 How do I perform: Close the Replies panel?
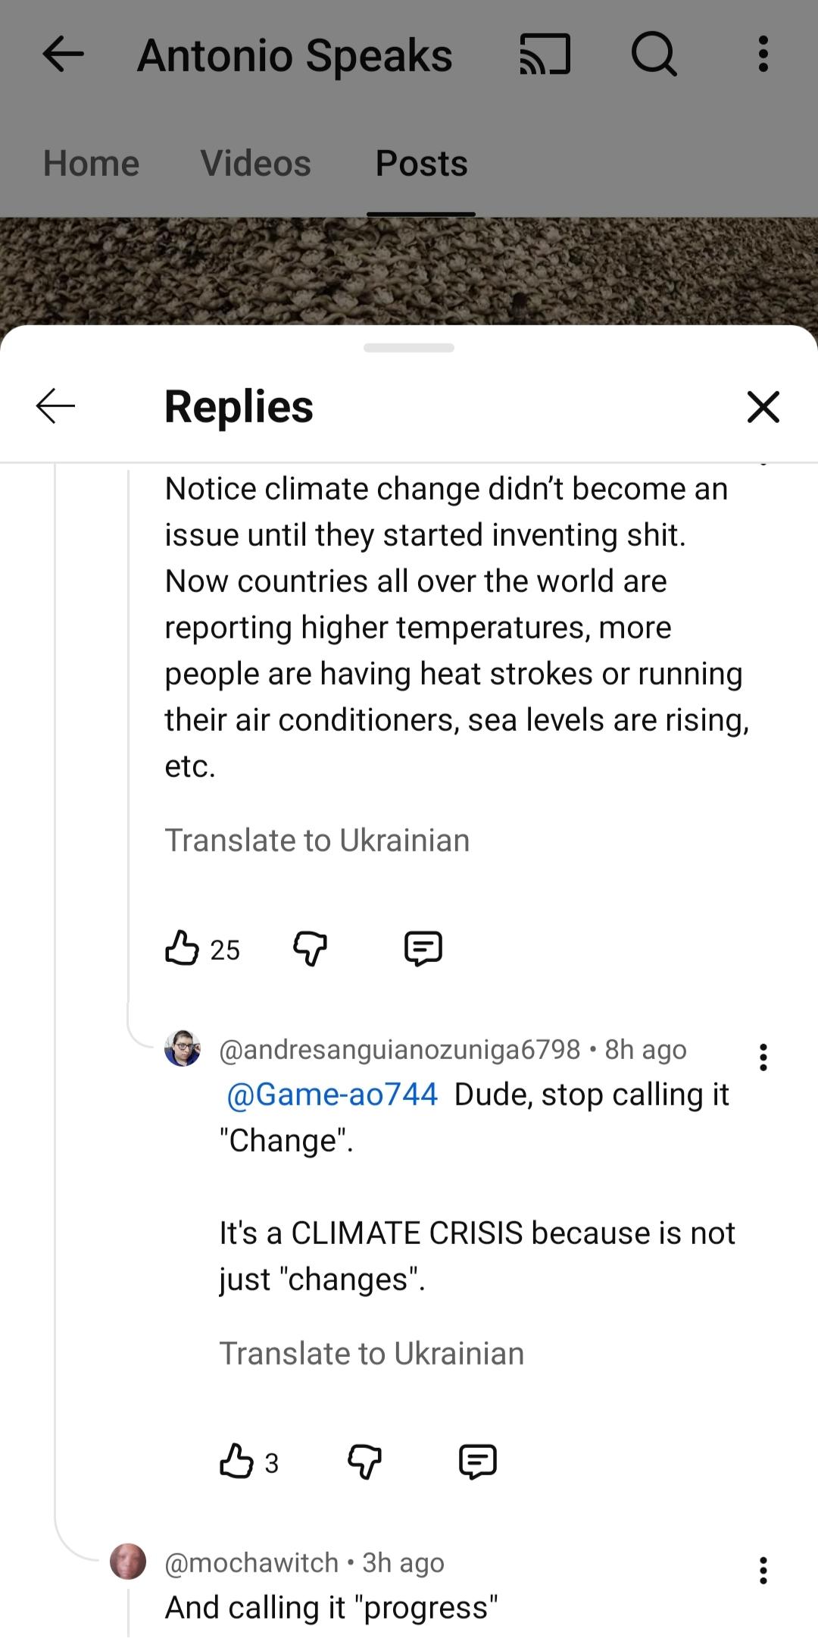pyautogui.click(x=763, y=406)
